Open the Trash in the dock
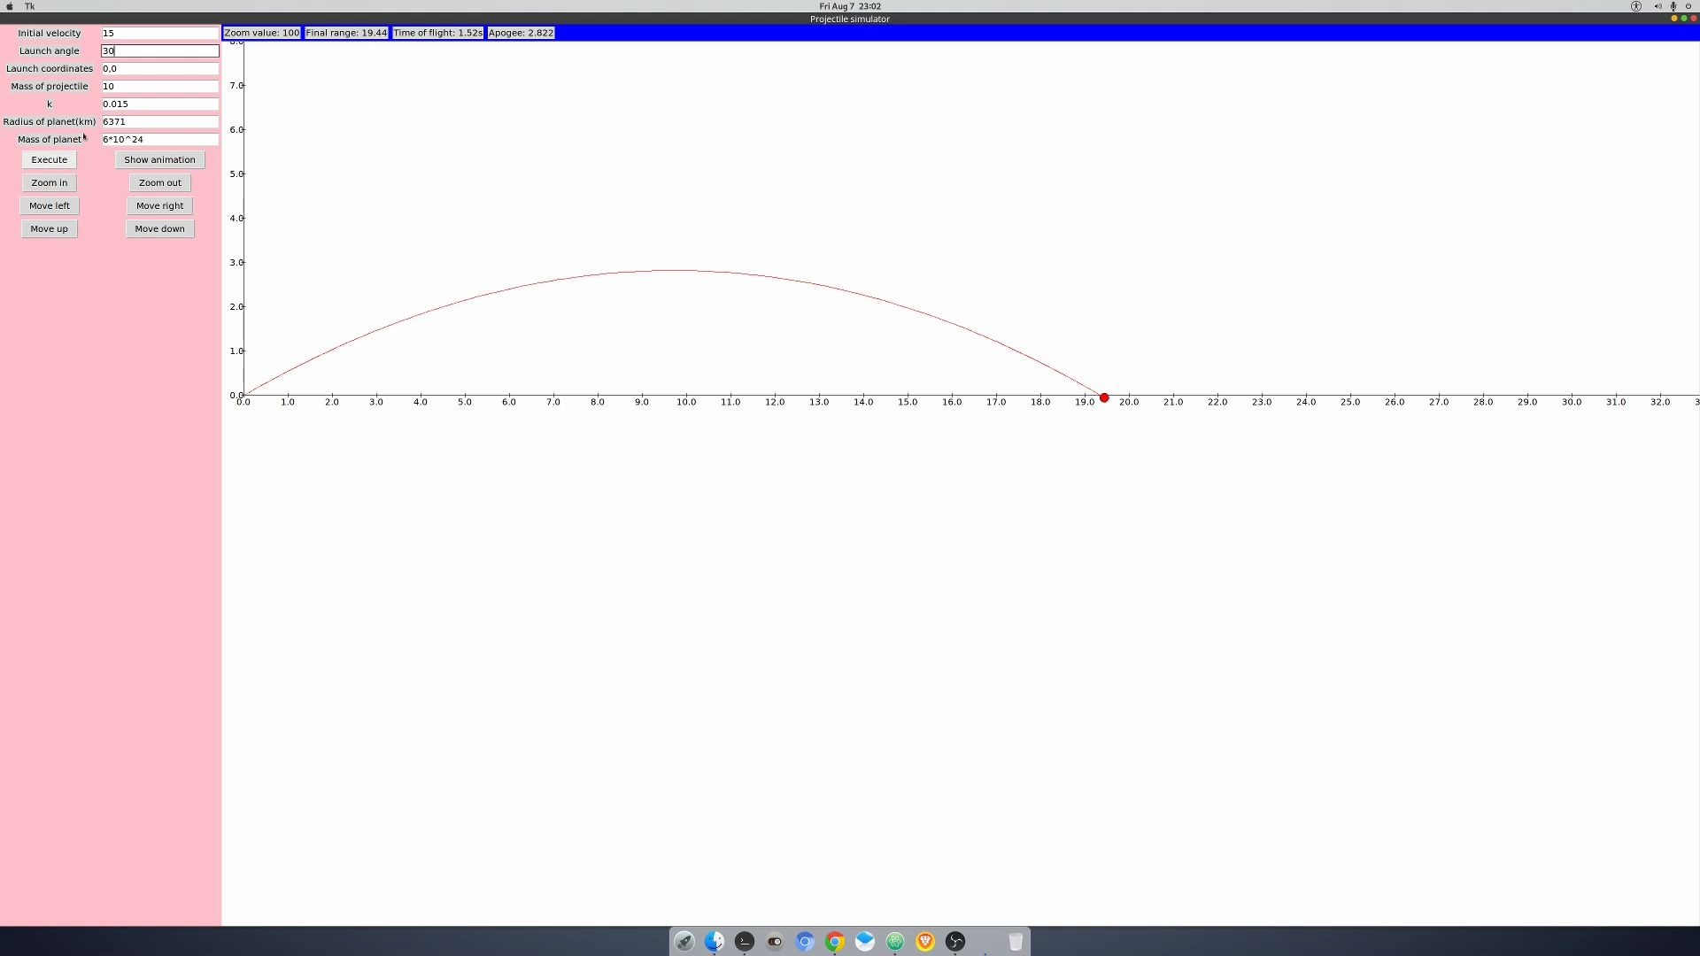 [1016, 942]
